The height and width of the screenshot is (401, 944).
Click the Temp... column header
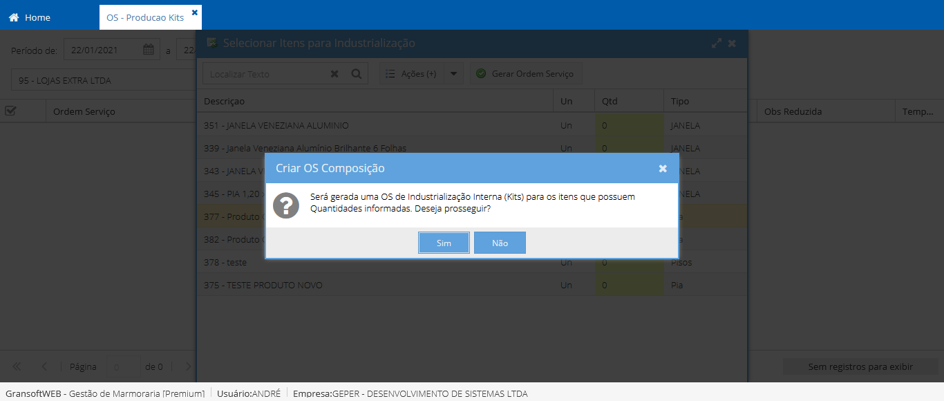[x=918, y=111]
